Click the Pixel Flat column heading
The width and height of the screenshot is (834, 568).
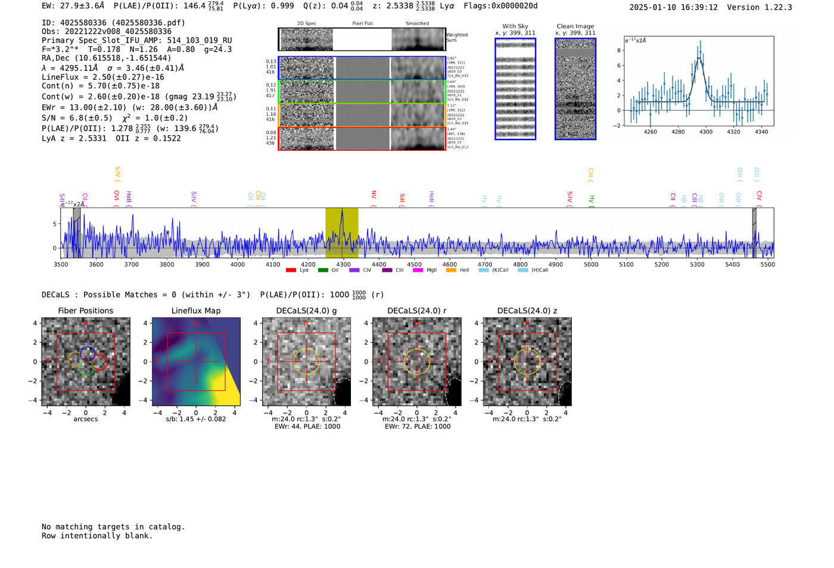[x=362, y=24]
